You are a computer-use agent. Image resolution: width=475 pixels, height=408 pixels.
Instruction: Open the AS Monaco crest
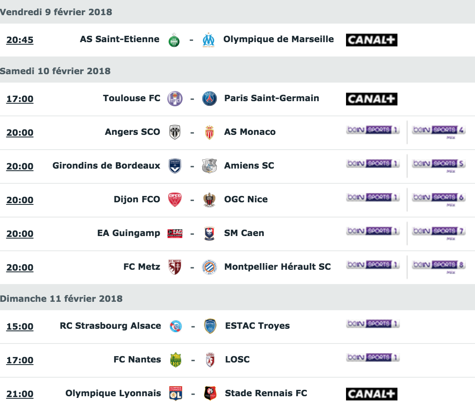[209, 132]
